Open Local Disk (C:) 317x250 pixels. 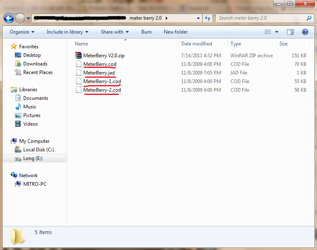[x=38, y=150]
